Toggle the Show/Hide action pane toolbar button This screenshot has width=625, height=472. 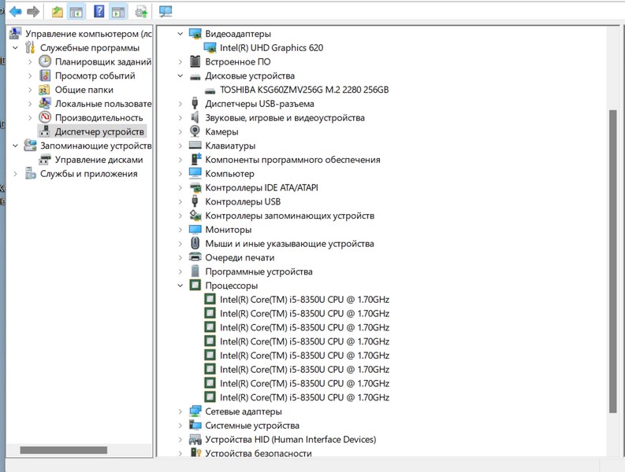pos(118,11)
